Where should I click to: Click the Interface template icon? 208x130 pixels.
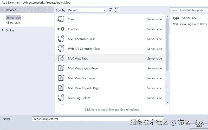click(x=61, y=29)
